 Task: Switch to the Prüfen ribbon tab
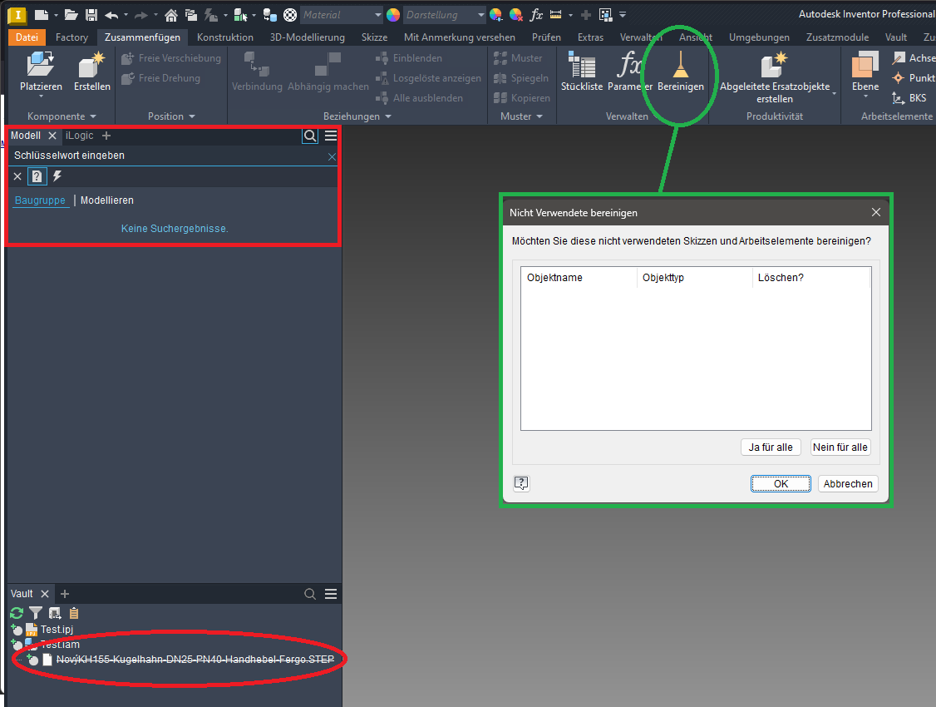(x=546, y=37)
